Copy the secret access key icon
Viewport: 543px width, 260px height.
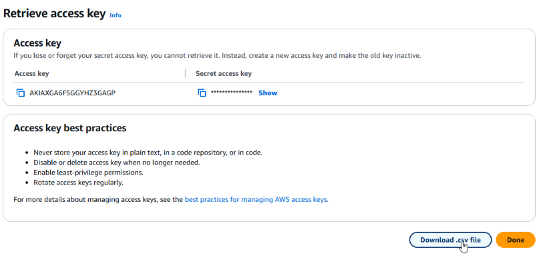tap(202, 93)
